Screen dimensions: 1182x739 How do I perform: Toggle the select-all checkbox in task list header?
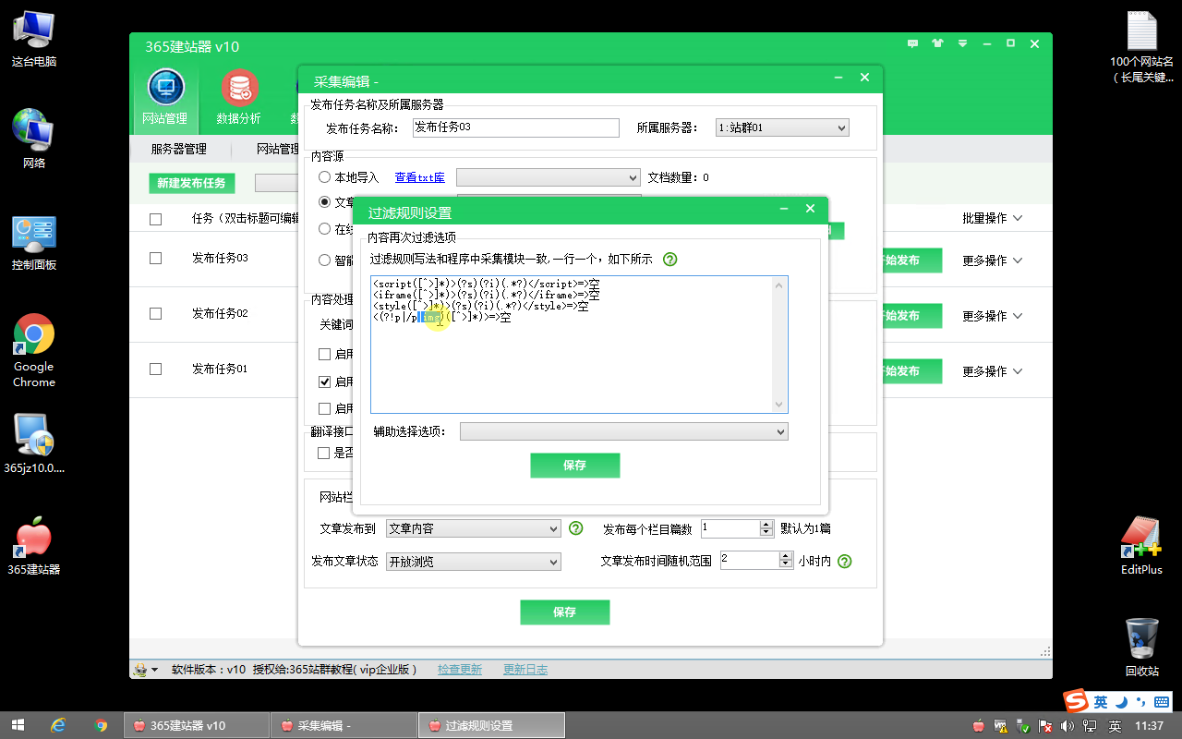point(155,219)
